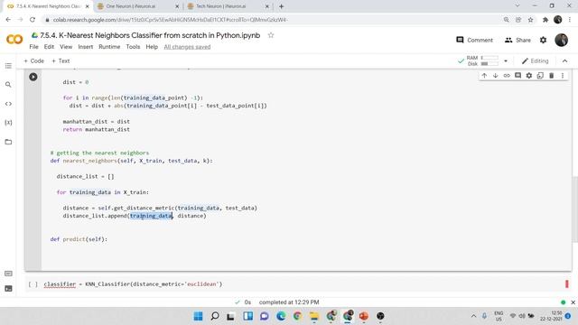Click the All changes saved link
The width and height of the screenshot is (578, 325).
187,47
